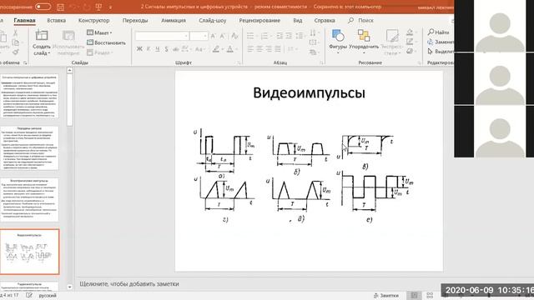Screen dimensions: 534x300
Task: Click the notes area to add notes
Action: tap(129, 283)
